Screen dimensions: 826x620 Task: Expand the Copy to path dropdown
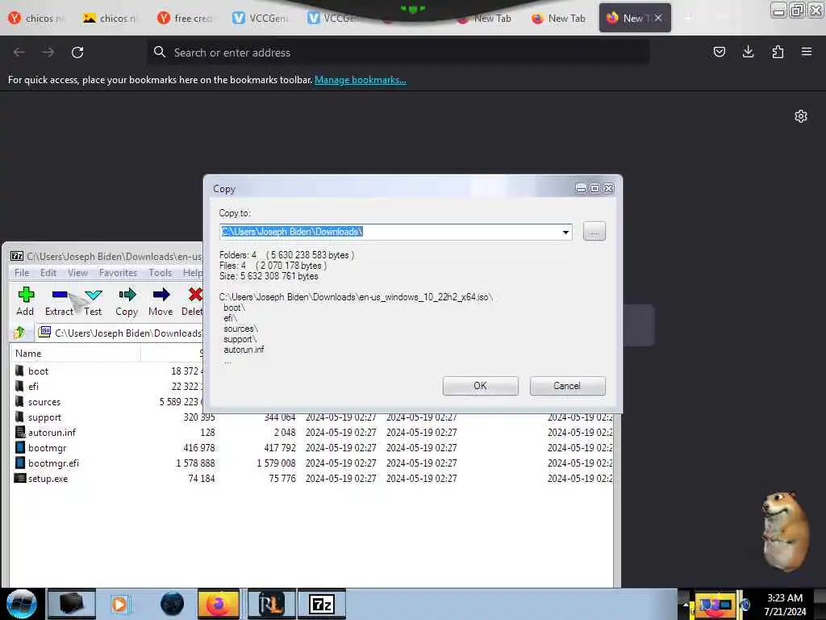(x=565, y=232)
